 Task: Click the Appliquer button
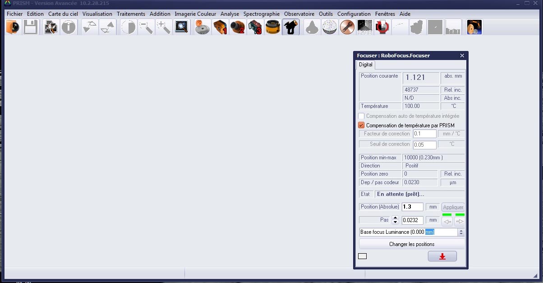[453, 207]
